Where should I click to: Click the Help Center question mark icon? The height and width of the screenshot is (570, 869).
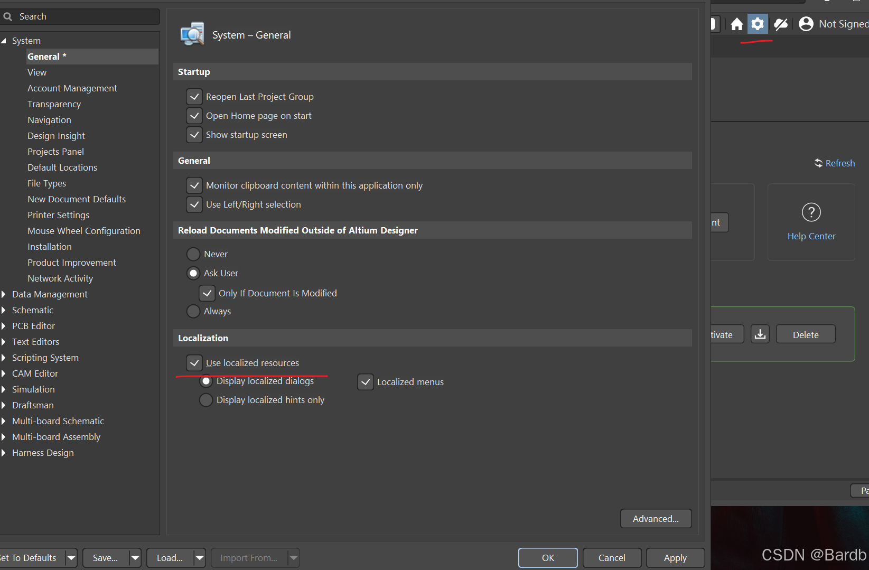tap(811, 212)
